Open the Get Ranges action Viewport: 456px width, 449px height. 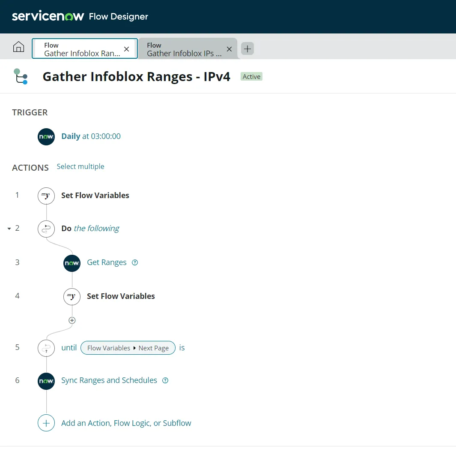(107, 262)
